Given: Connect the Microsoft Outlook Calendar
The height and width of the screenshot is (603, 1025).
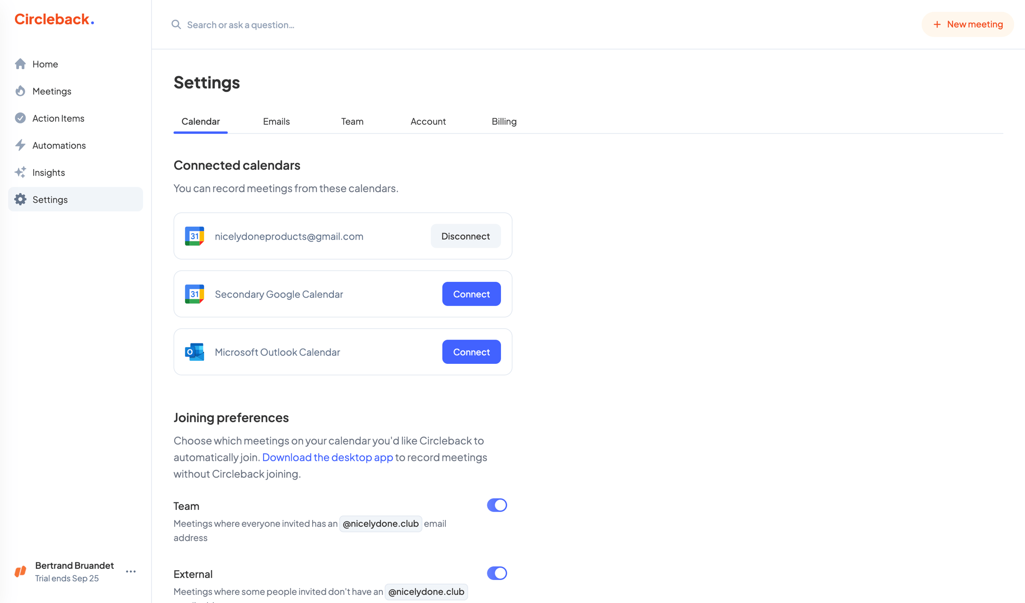Looking at the screenshot, I should pos(471,352).
